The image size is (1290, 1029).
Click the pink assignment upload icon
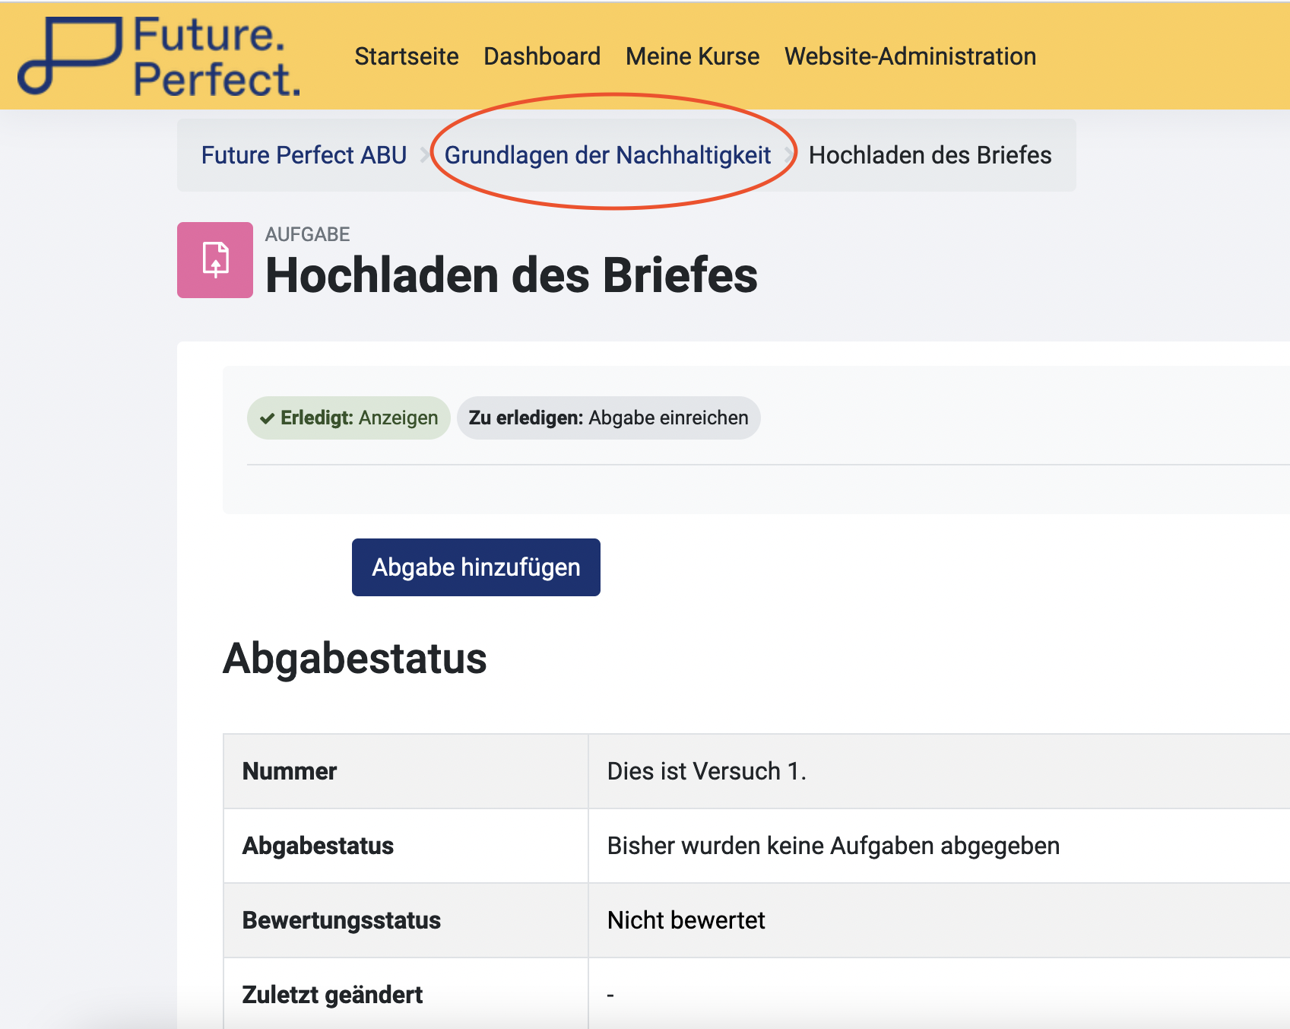[215, 260]
